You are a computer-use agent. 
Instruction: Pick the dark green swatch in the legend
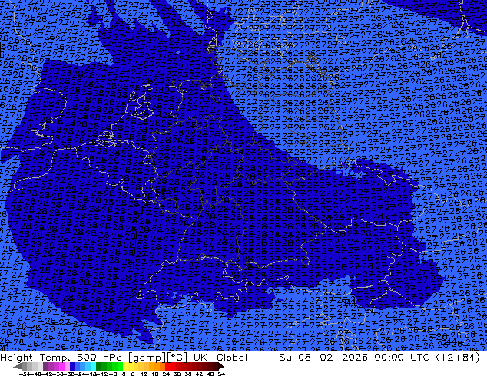(x=99, y=366)
